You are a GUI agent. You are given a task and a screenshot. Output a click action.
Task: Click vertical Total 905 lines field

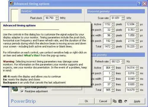coord(107,90)
